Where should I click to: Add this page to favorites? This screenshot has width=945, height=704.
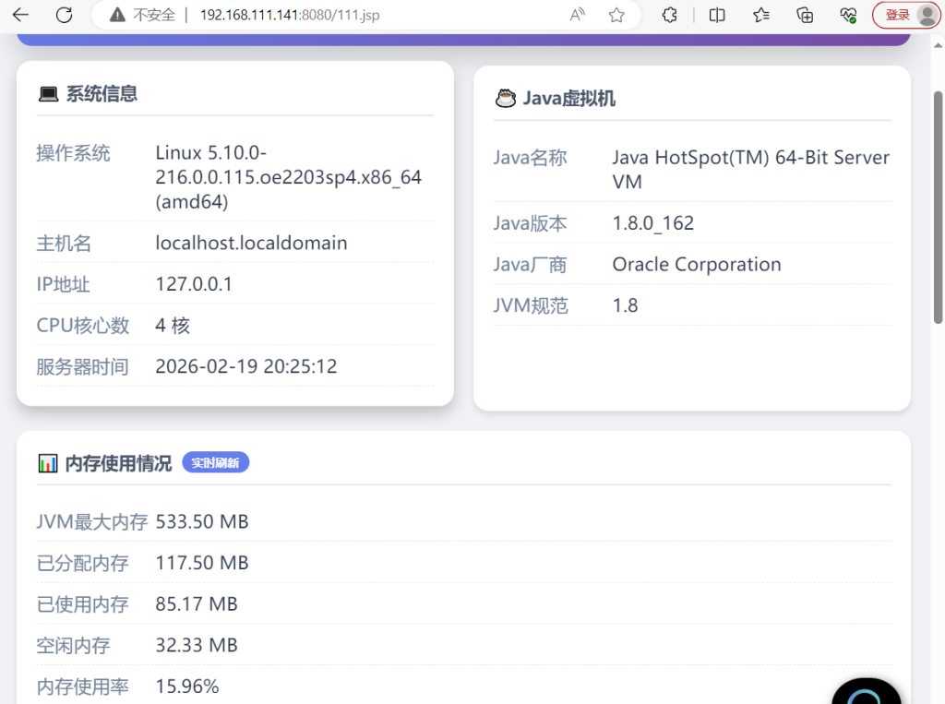[x=616, y=15]
